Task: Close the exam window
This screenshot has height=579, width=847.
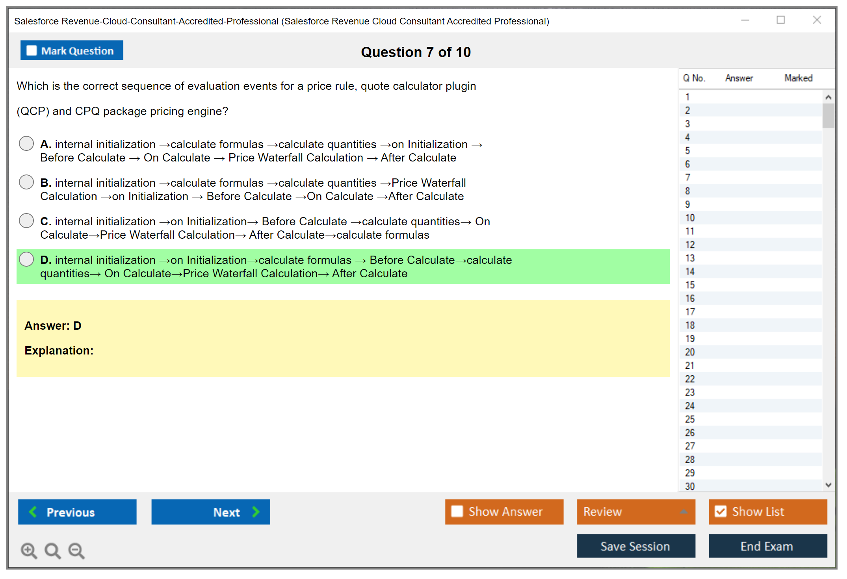Action: coord(817,20)
